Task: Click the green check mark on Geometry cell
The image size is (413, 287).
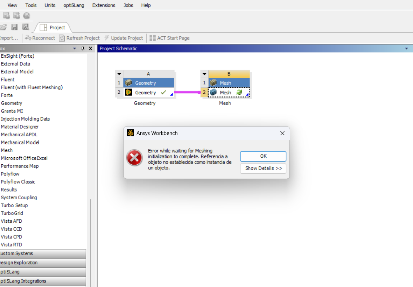Action: tap(163, 92)
